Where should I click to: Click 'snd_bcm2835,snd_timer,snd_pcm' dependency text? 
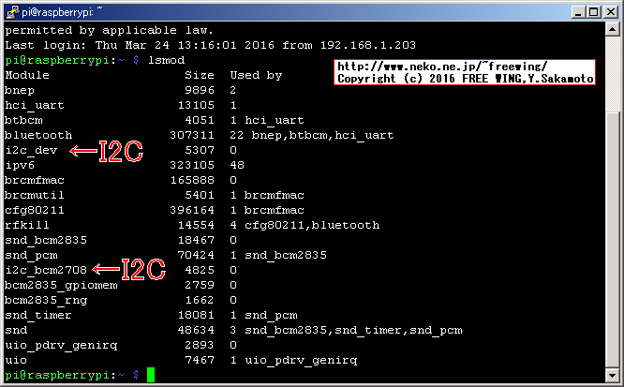tap(353, 331)
